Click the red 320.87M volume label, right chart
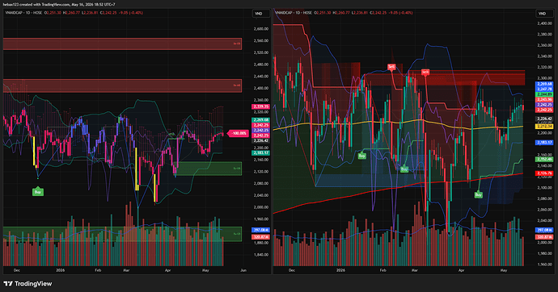 [544, 236]
